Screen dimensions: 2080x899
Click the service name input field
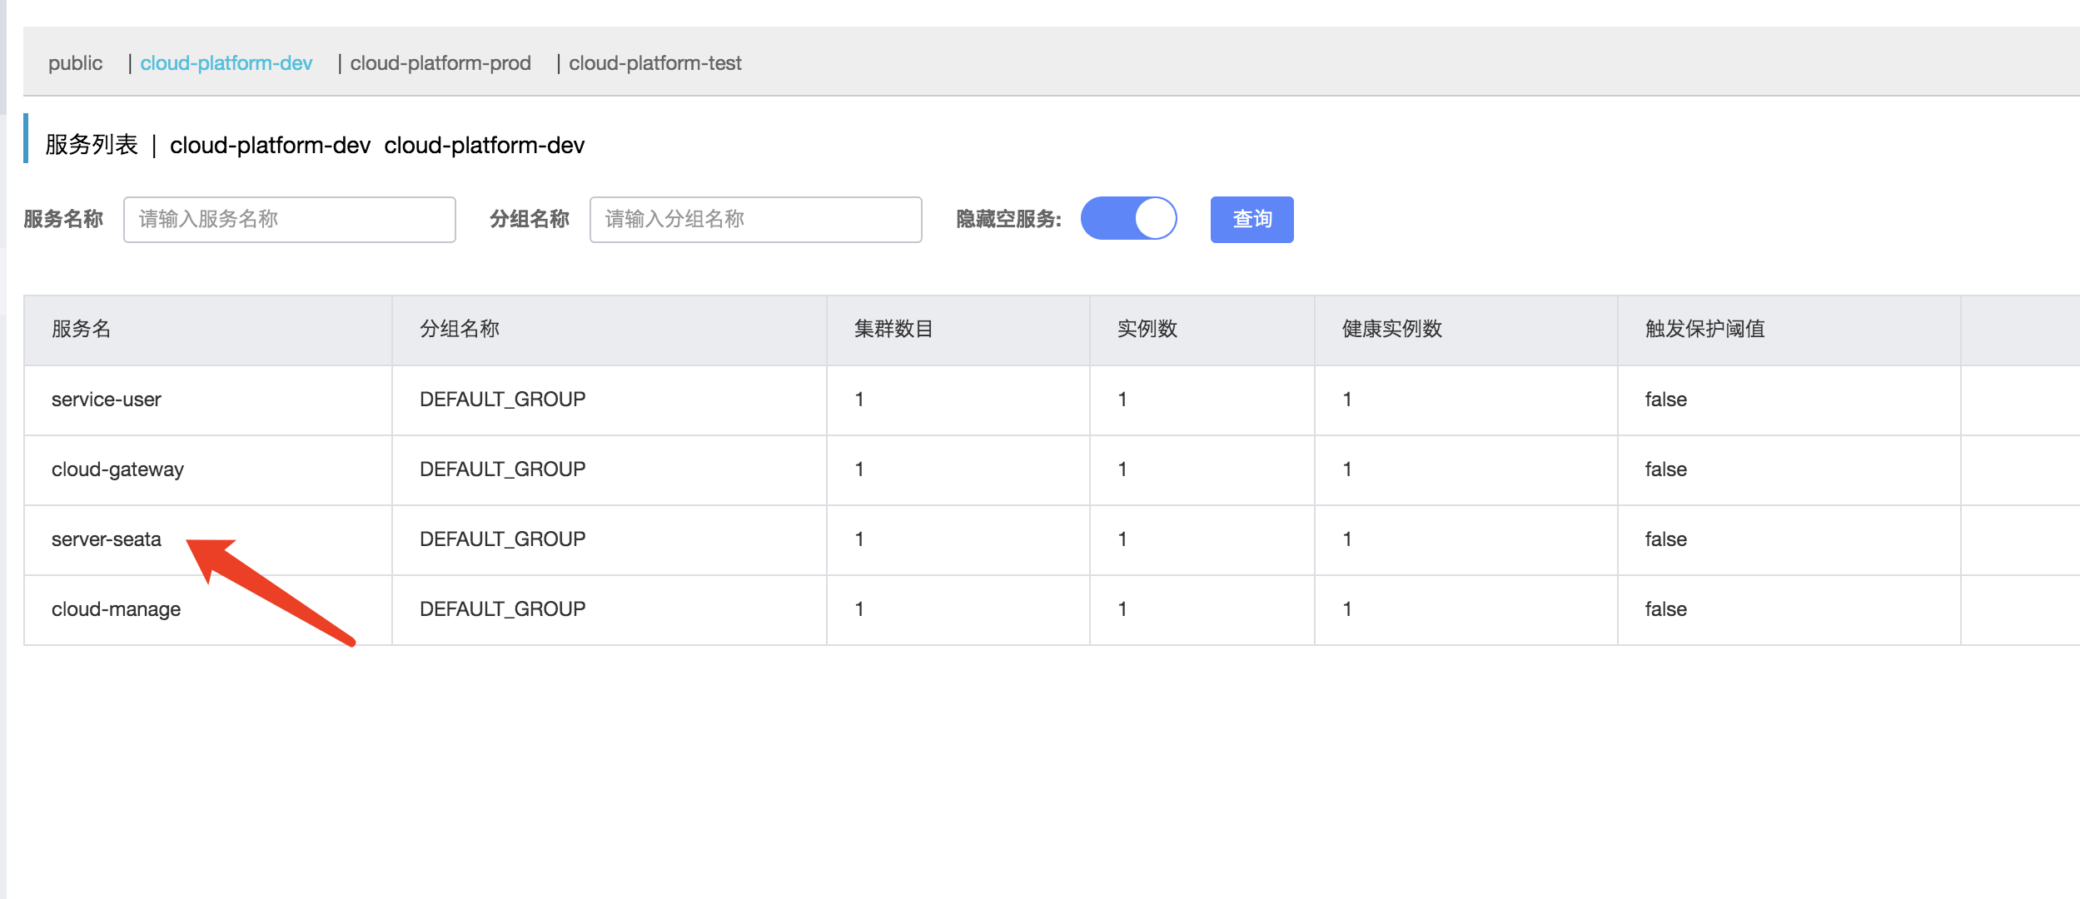pyautogui.click(x=288, y=219)
